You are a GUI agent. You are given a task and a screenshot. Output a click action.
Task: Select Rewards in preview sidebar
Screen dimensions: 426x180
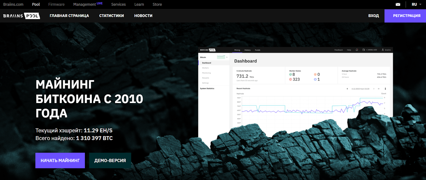(206, 78)
